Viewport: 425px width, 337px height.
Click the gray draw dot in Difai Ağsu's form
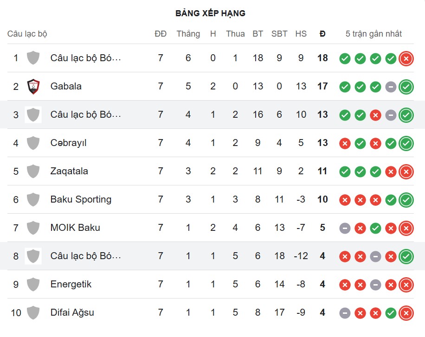345,312
